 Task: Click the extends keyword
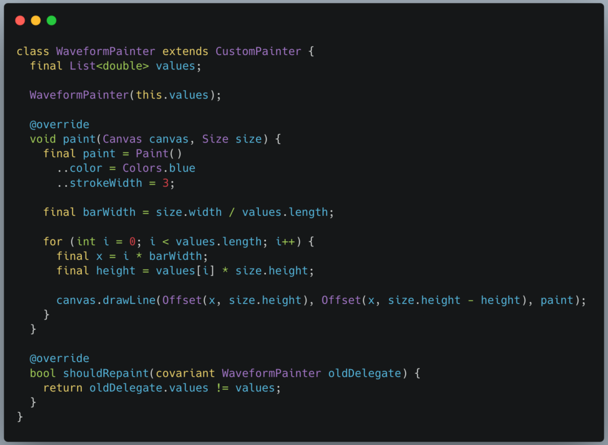[185, 52]
